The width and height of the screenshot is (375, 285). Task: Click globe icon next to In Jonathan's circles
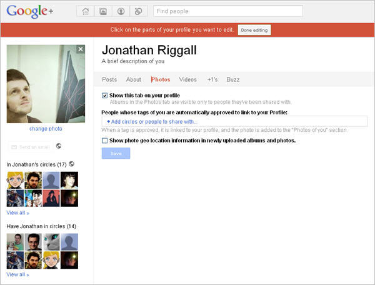(72, 164)
